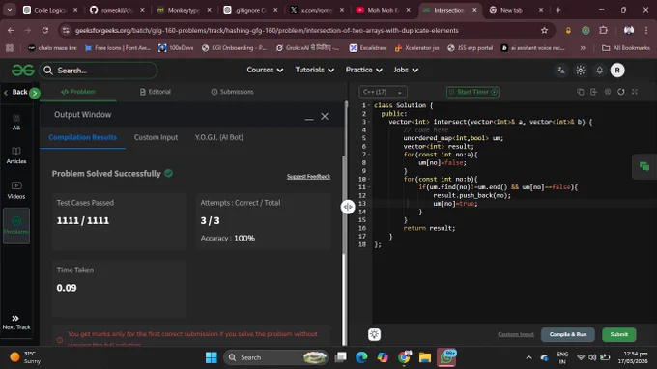This screenshot has height=369, width=657.
Task: Fold the for loop at line 10
Action: pyautogui.click(x=369, y=180)
